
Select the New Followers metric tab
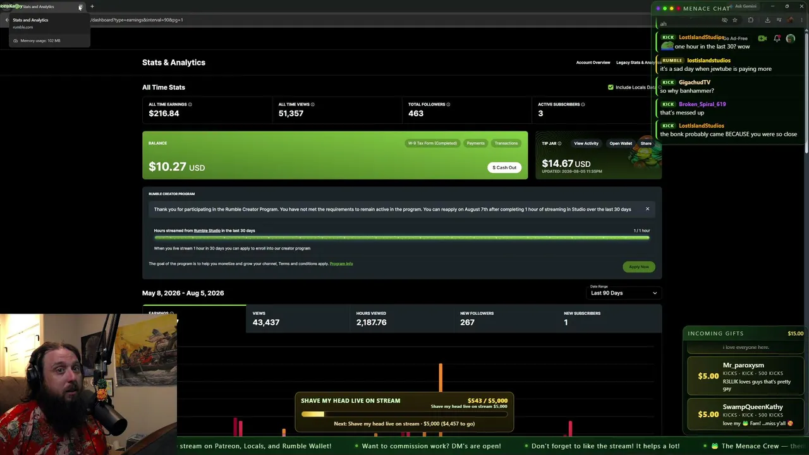pyautogui.click(x=506, y=318)
